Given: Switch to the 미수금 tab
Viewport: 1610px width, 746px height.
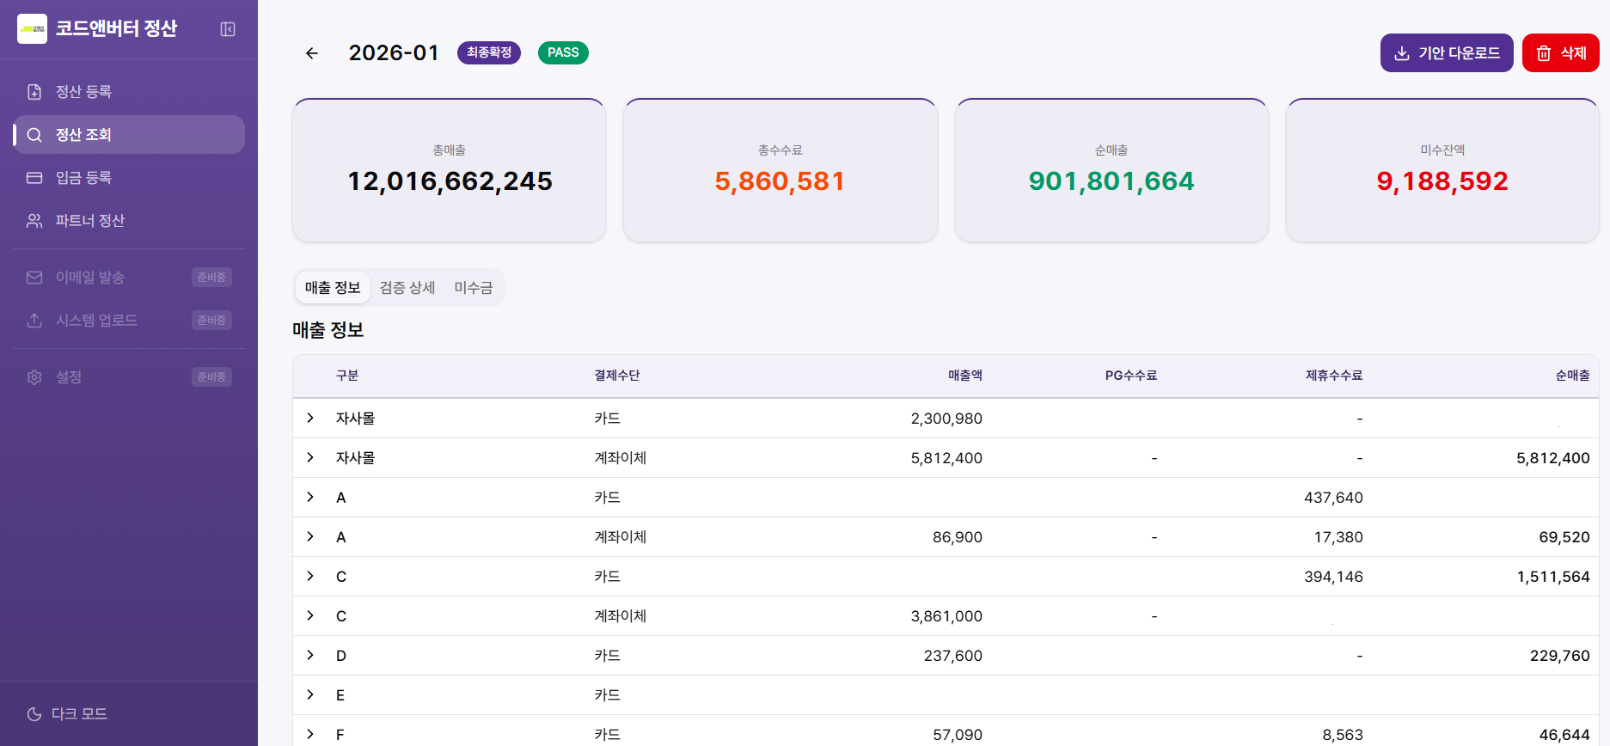Looking at the screenshot, I should [474, 288].
